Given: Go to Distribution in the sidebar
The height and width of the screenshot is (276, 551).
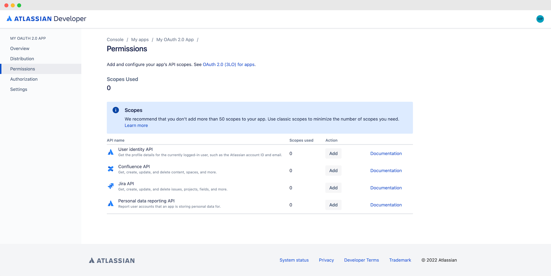Looking at the screenshot, I should [x=41, y=59].
